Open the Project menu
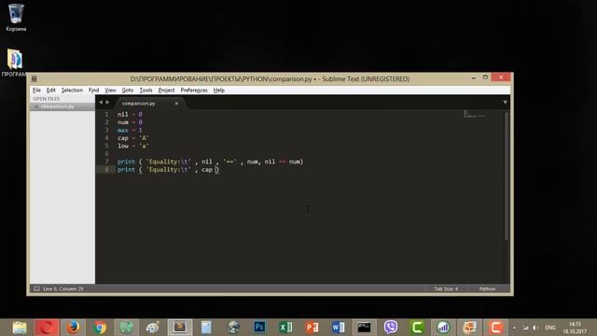This screenshot has height=336, width=597. click(x=166, y=91)
